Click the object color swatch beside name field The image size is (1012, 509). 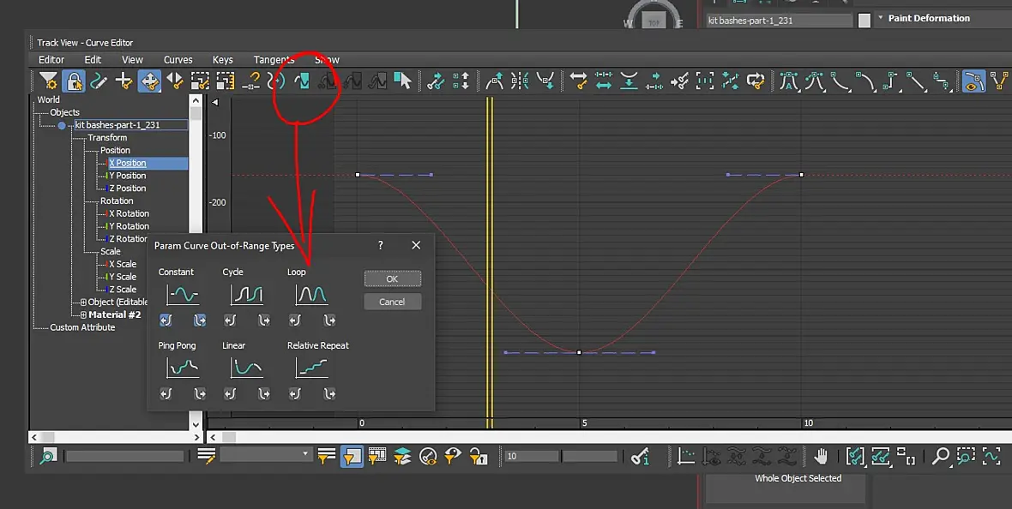point(864,21)
